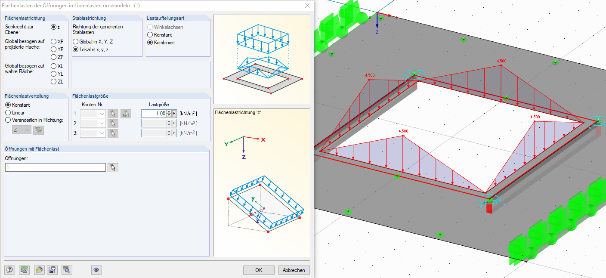Choose 'Global in X, Y, Z' member load direction
The width and height of the screenshot is (606, 278).
click(x=76, y=42)
